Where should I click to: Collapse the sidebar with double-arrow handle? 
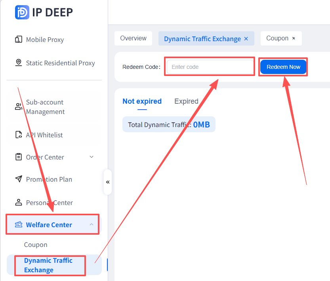tap(108, 182)
